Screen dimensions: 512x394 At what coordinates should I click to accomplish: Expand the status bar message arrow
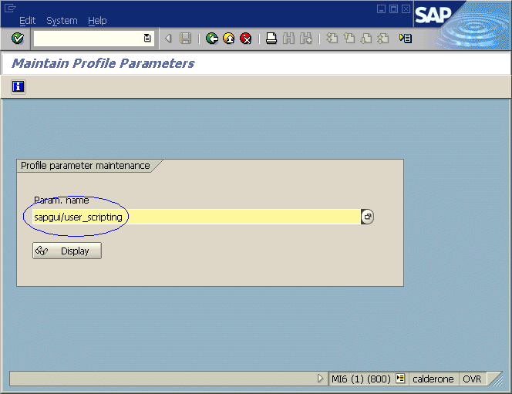tap(322, 379)
